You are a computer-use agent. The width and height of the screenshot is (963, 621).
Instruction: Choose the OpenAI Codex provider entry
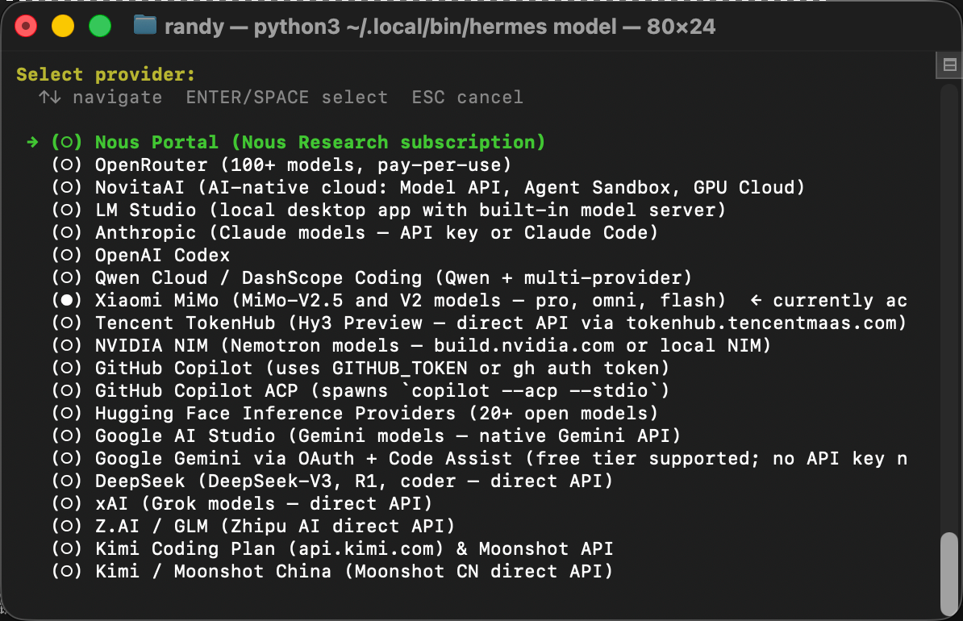tap(140, 256)
